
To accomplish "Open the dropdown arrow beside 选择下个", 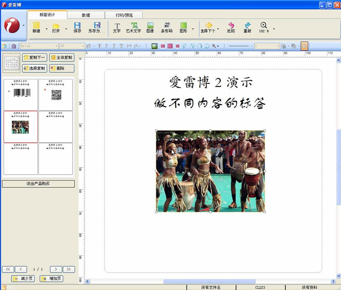I will tap(218, 29).
